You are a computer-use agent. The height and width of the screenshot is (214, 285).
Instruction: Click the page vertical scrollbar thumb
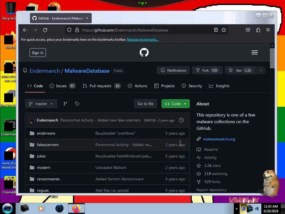click(x=272, y=58)
